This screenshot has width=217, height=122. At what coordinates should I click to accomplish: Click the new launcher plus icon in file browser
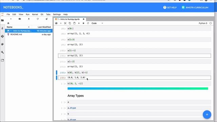11,19
